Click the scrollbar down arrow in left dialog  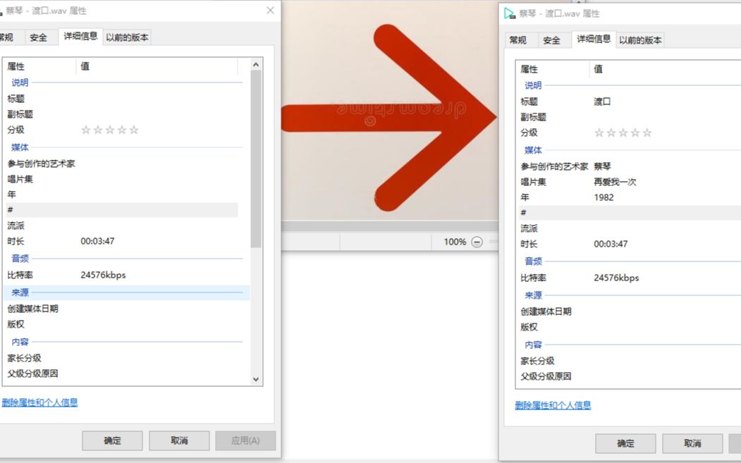[256, 378]
